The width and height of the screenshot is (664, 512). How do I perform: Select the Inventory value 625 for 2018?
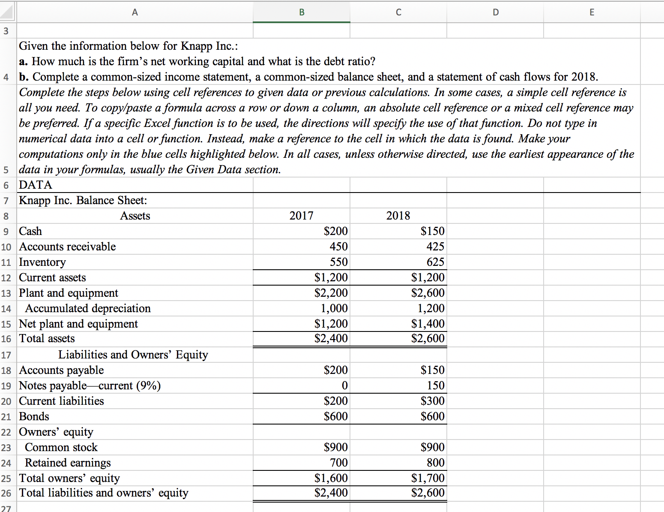pyautogui.click(x=398, y=262)
